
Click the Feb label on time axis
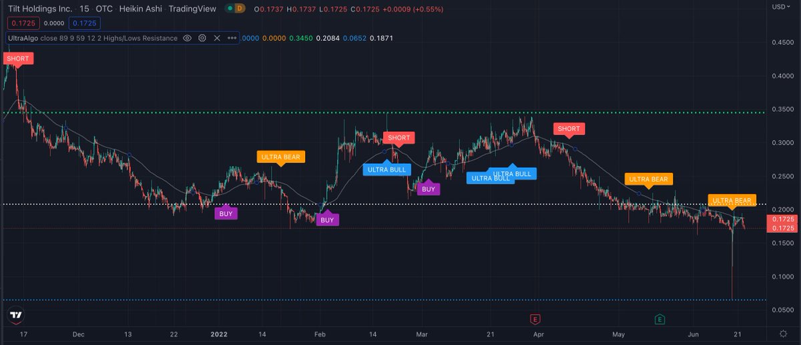click(x=320, y=333)
